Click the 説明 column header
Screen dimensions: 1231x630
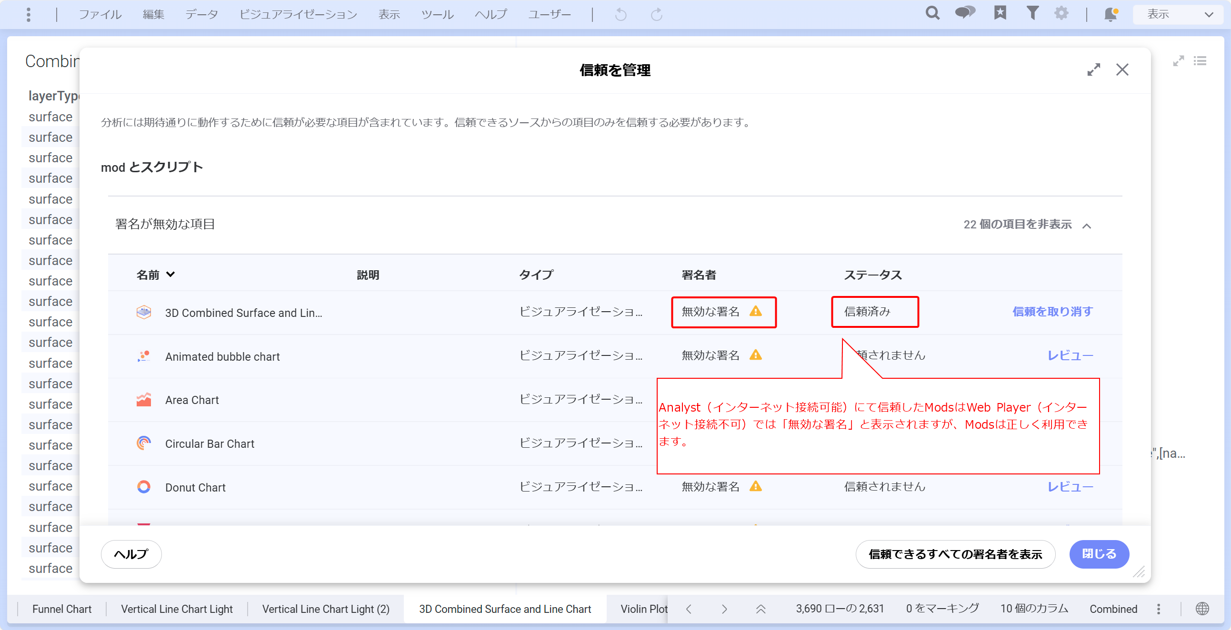(368, 275)
